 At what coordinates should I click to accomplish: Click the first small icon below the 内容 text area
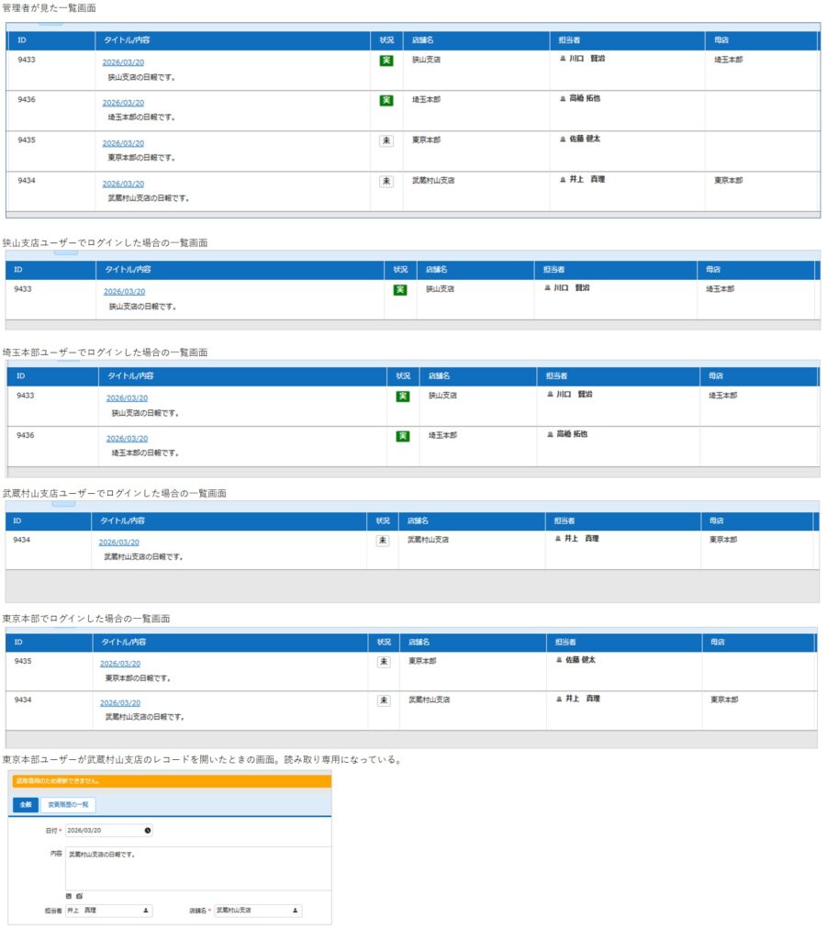(x=69, y=895)
